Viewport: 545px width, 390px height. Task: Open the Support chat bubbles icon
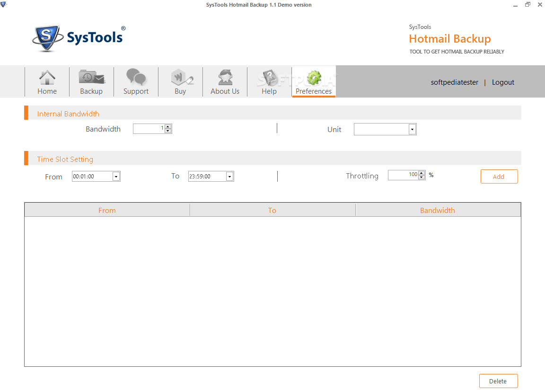(x=136, y=77)
